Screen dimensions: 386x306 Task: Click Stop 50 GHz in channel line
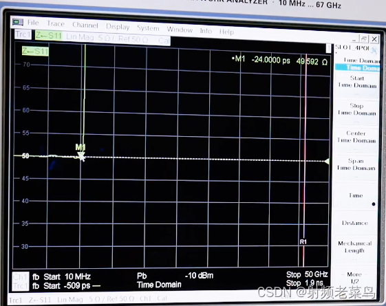tap(307, 274)
